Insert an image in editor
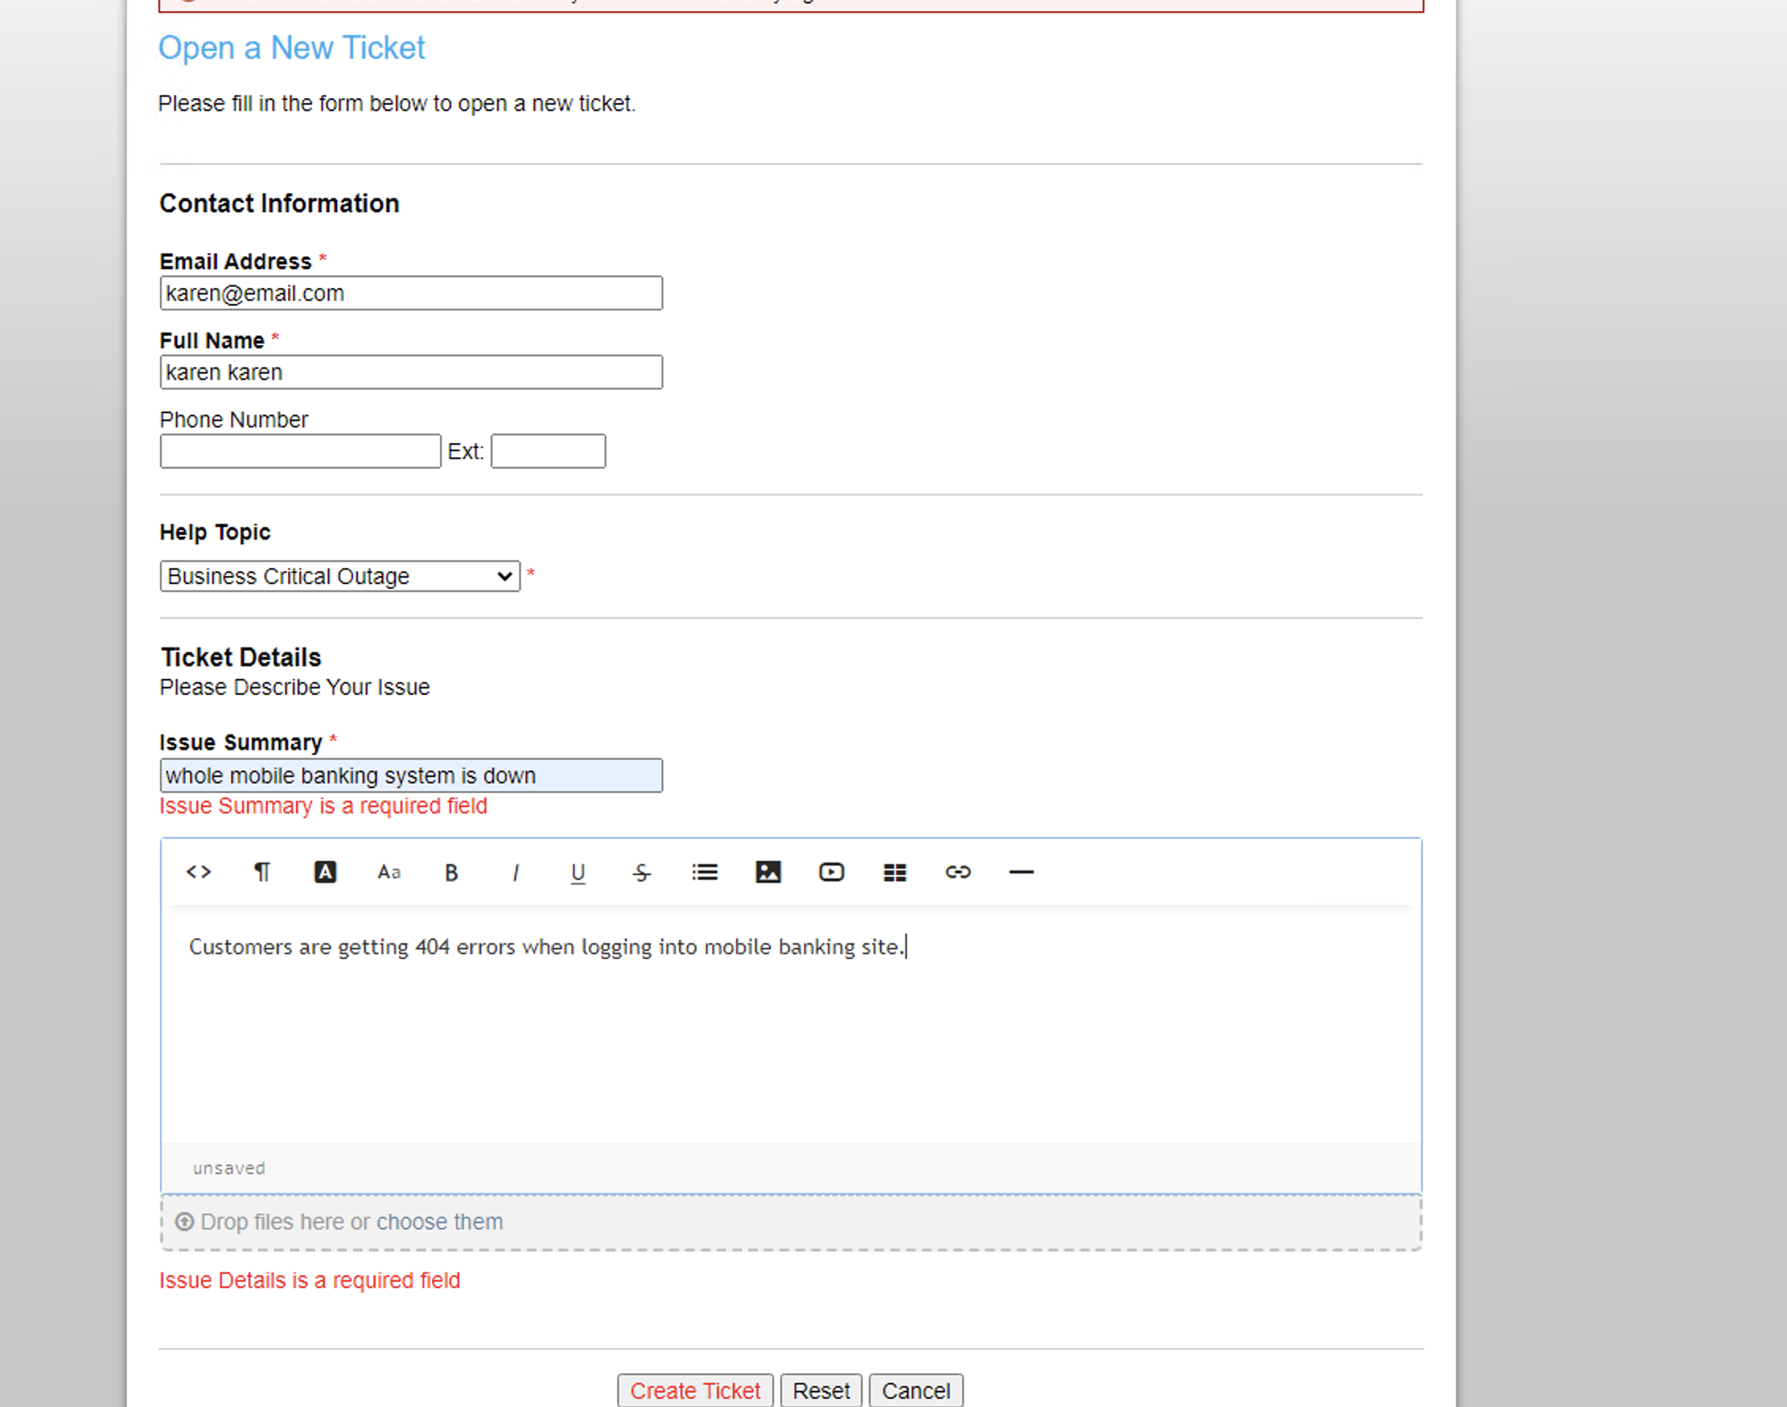 click(768, 871)
